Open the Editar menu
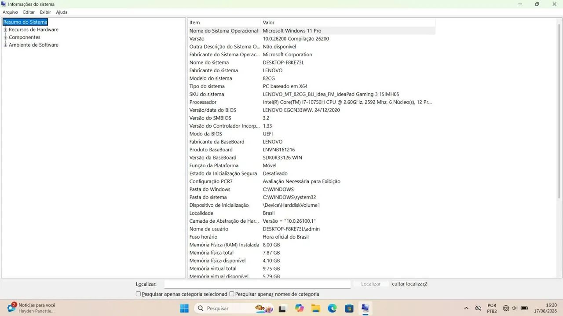The image size is (563, 316). pyautogui.click(x=29, y=12)
